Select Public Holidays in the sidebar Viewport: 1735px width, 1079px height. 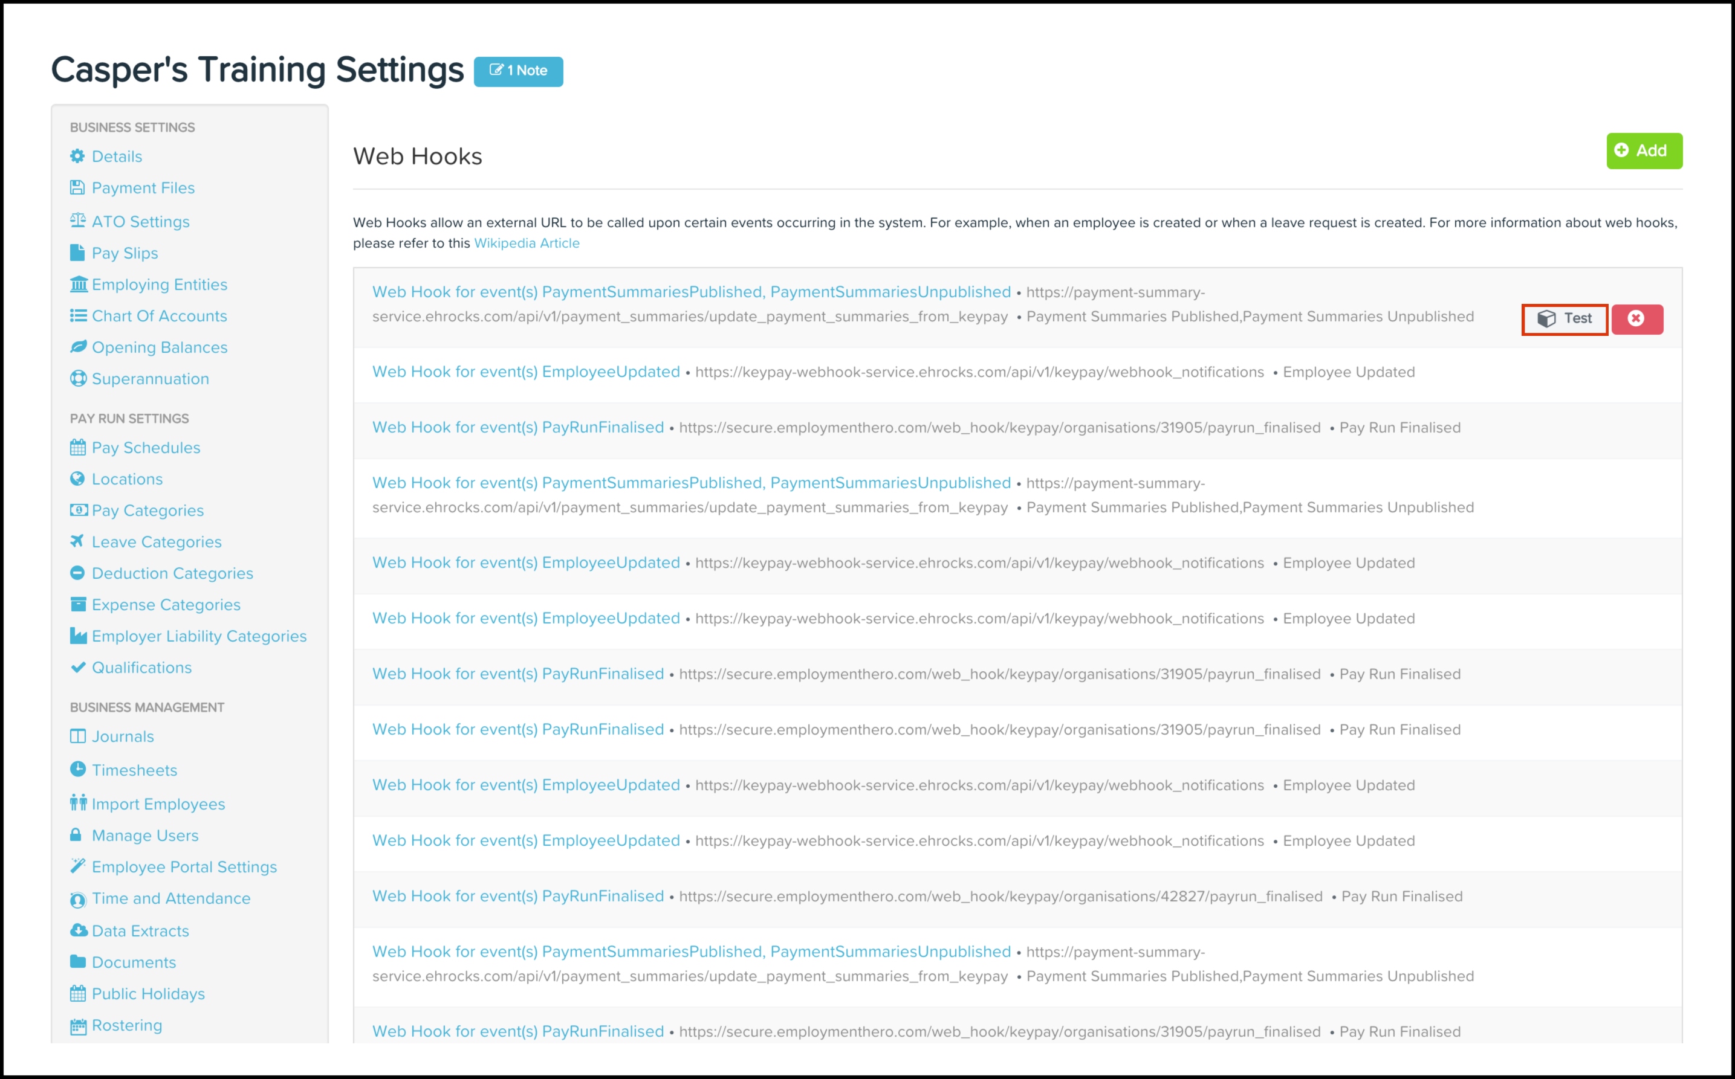[x=148, y=993]
